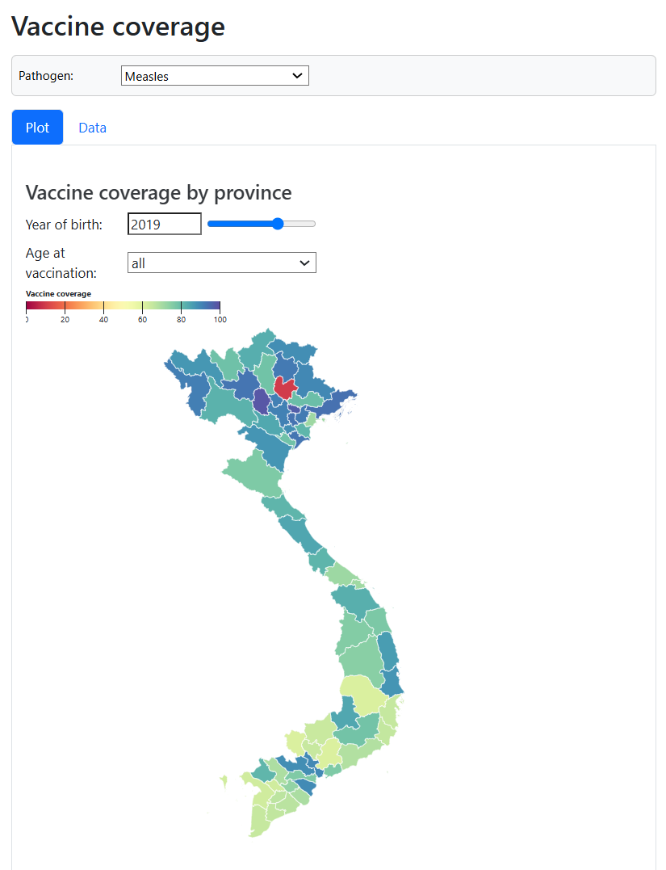Click the northwestern-most province on the map

(x=179, y=364)
